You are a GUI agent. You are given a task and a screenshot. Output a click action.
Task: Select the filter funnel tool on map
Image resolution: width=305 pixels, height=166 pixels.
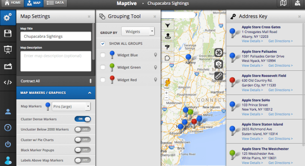167,25
